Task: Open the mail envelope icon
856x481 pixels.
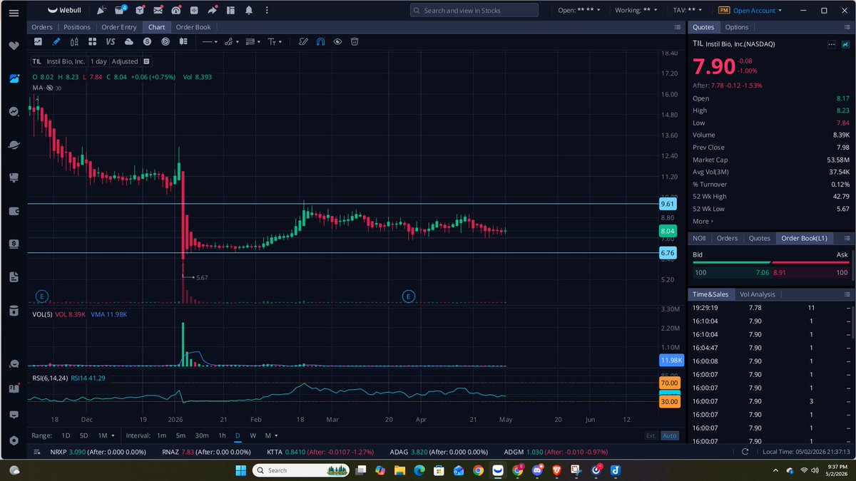Action: tap(158, 11)
